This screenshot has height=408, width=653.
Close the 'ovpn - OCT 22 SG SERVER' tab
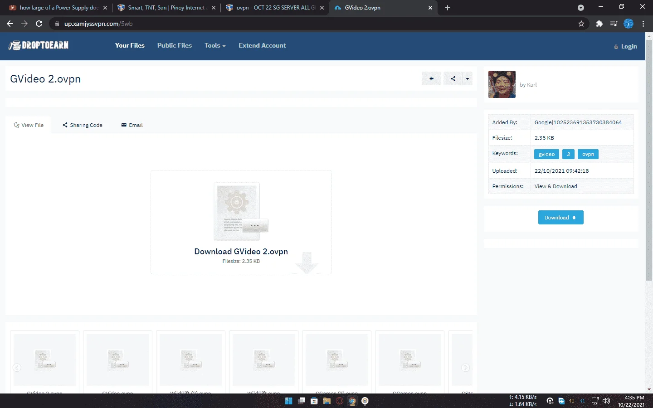322,8
